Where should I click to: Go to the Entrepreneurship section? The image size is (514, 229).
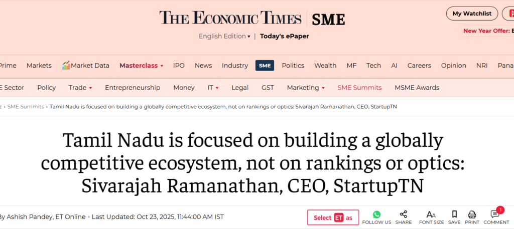click(x=133, y=87)
